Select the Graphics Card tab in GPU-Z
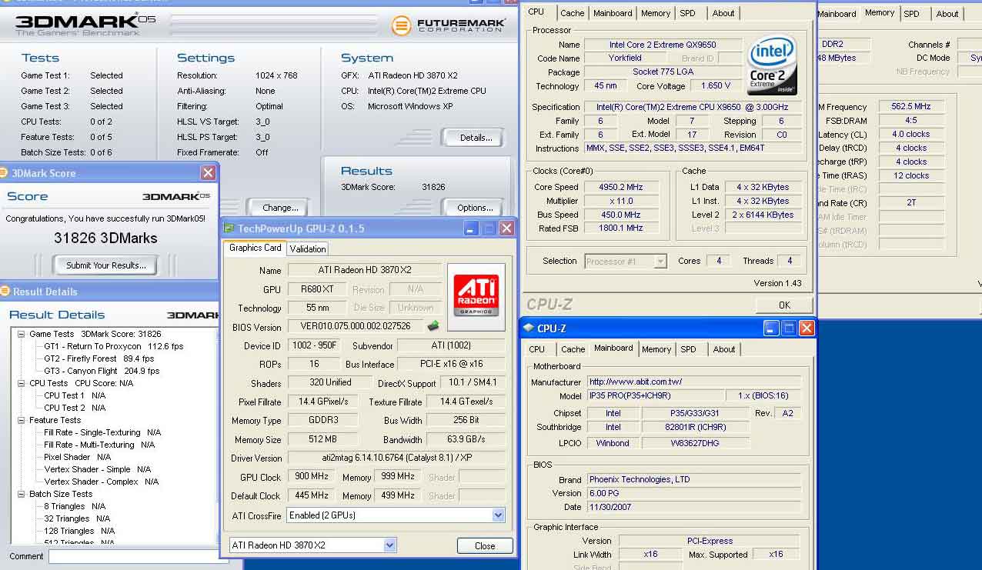Screen dimensions: 982x570 256,248
